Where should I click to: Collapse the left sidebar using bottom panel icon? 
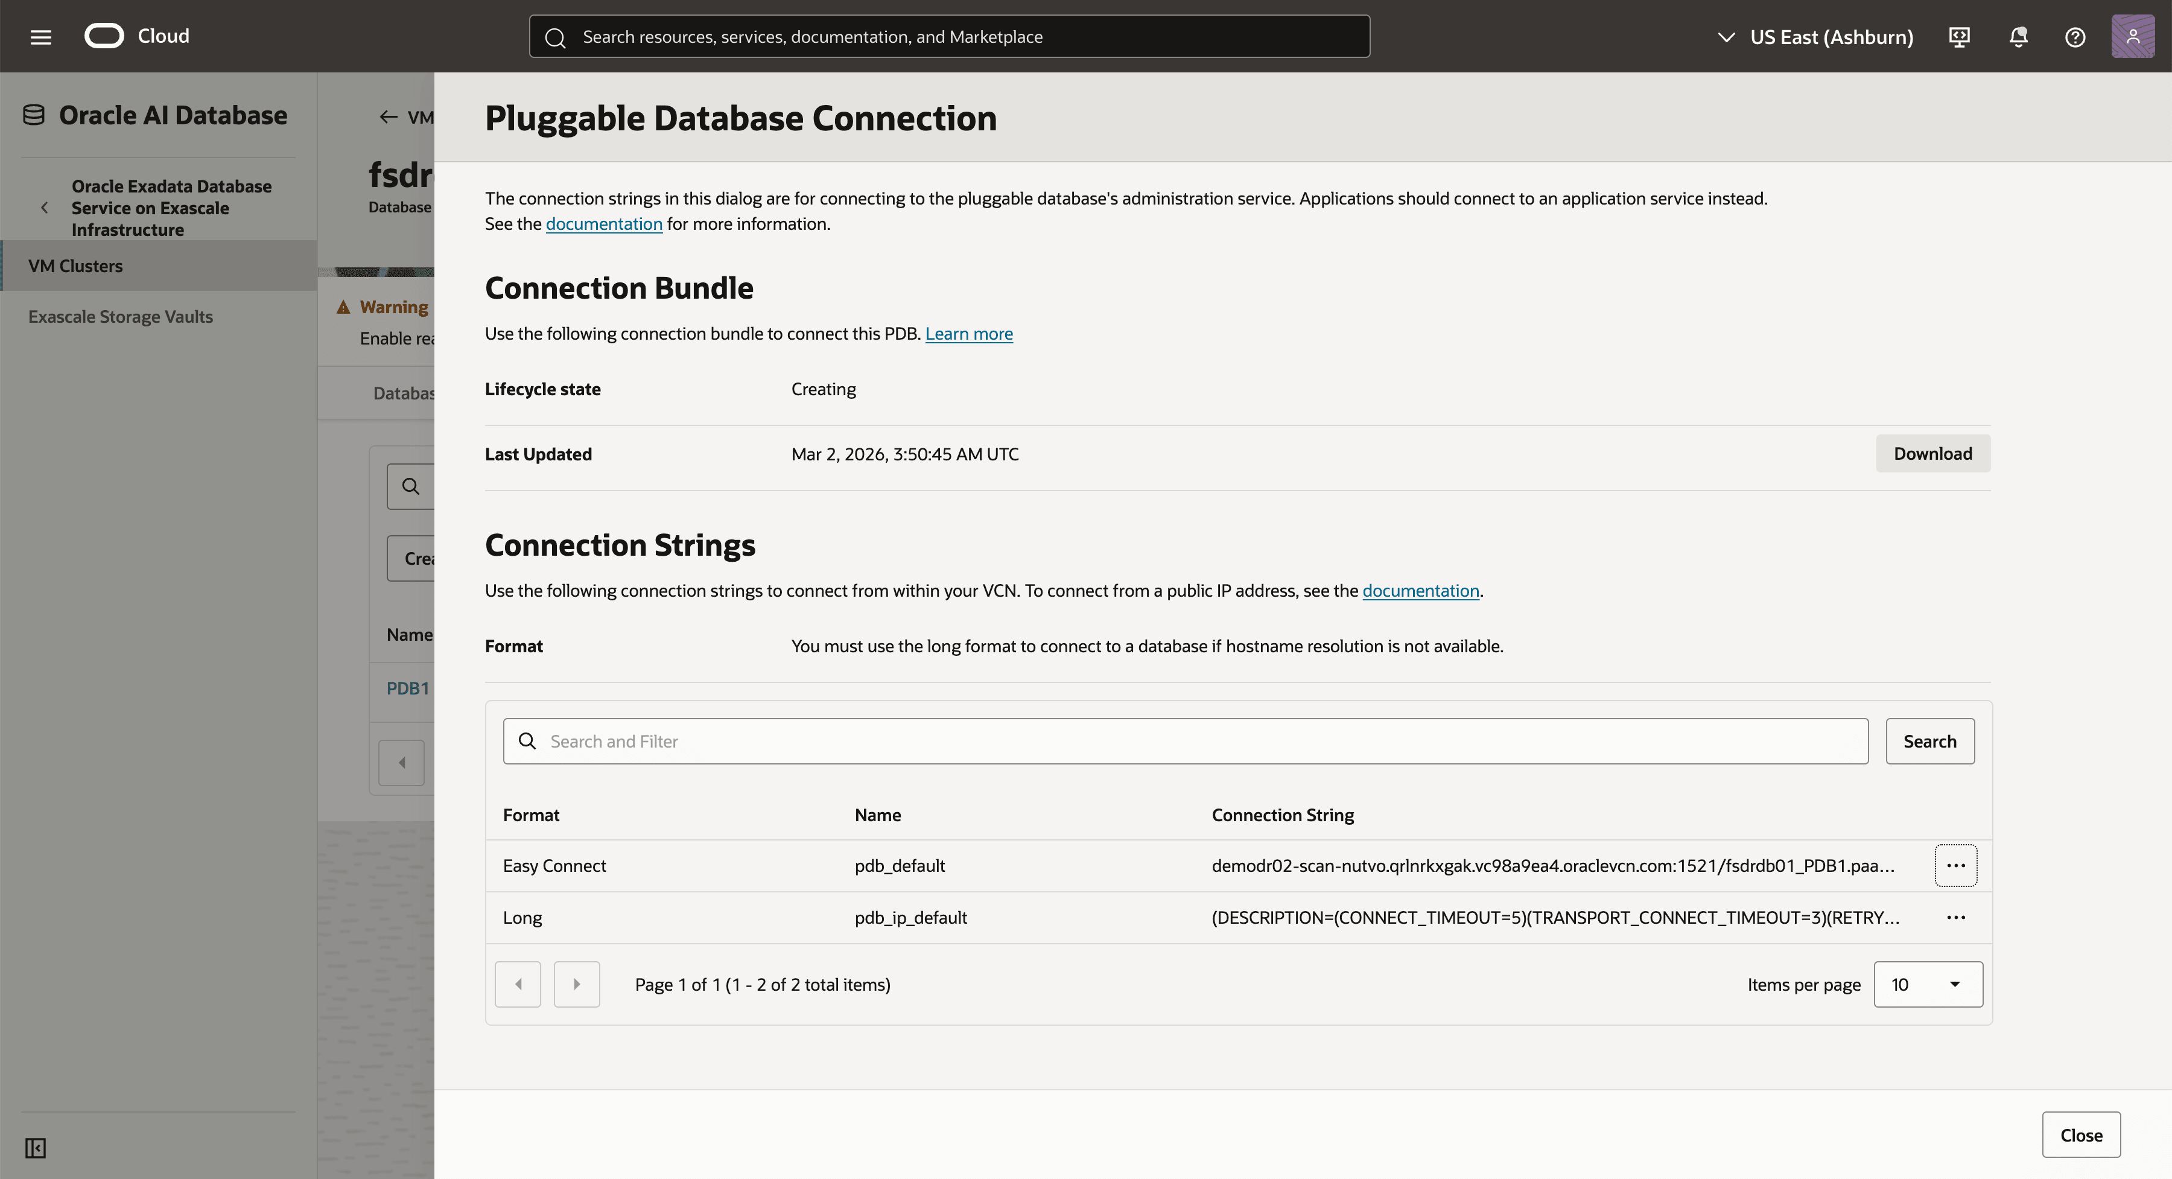pyautogui.click(x=34, y=1148)
